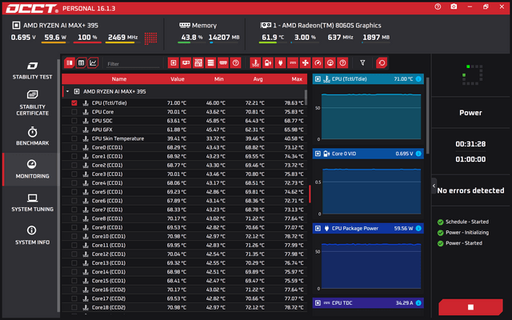
Task: Enable the APU GFX checkbox
Action: pos(74,130)
